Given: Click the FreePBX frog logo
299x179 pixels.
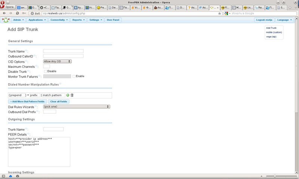Looking at the screenshot, I should click(x=5, y=20).
